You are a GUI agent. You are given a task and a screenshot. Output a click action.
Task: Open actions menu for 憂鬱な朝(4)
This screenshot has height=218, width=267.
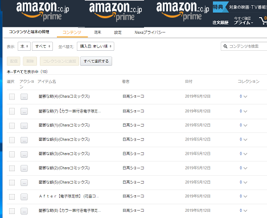(x=24, y=96)
